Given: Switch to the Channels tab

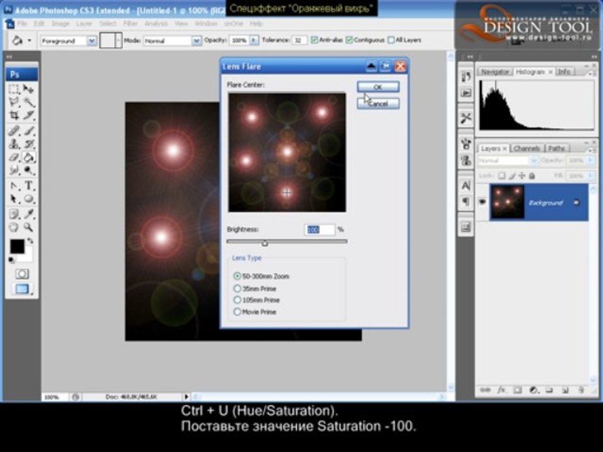Looking at the screenshot, I should 526,148.
